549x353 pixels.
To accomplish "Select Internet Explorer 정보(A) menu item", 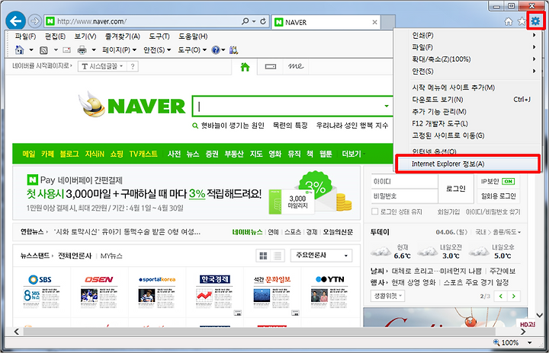I will (468, 164).
